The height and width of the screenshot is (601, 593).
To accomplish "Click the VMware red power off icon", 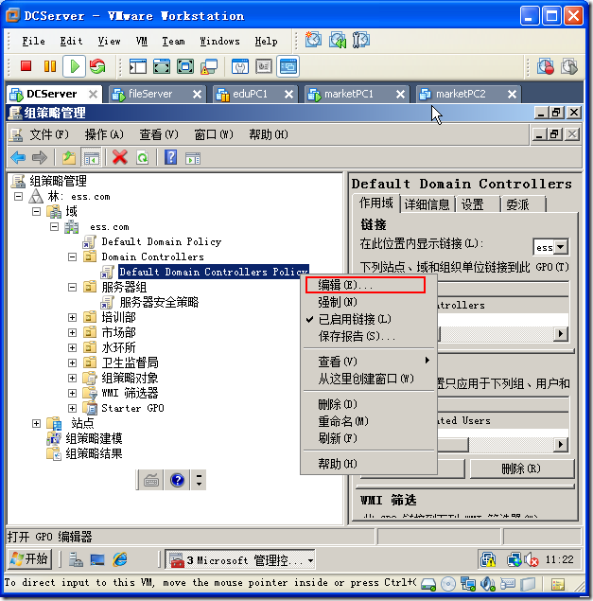I will (x=26, y=66).
